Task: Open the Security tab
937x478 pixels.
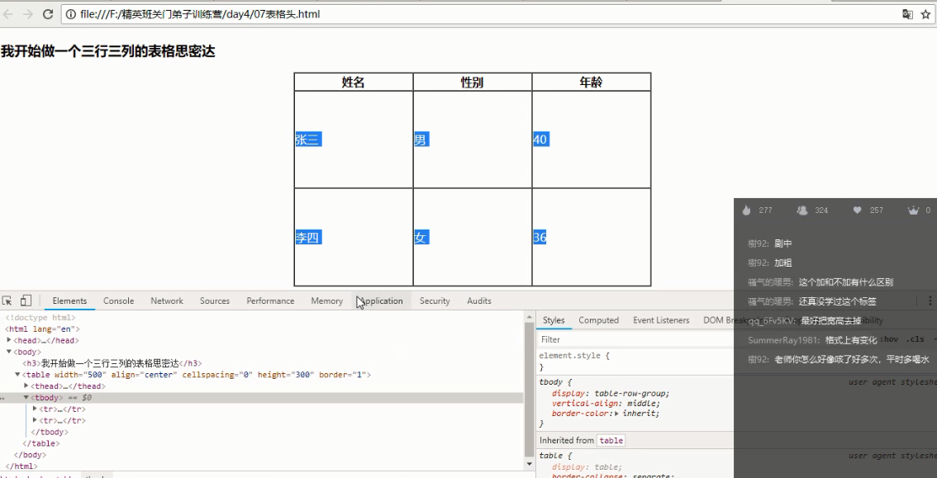Action: [435, 301]
